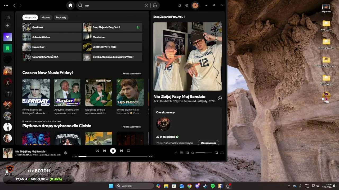339x190 pixels.
Task: Open the Stop Zbijaniu Fazy, Vol. 1 tile
Action: (x=113, y=27)
